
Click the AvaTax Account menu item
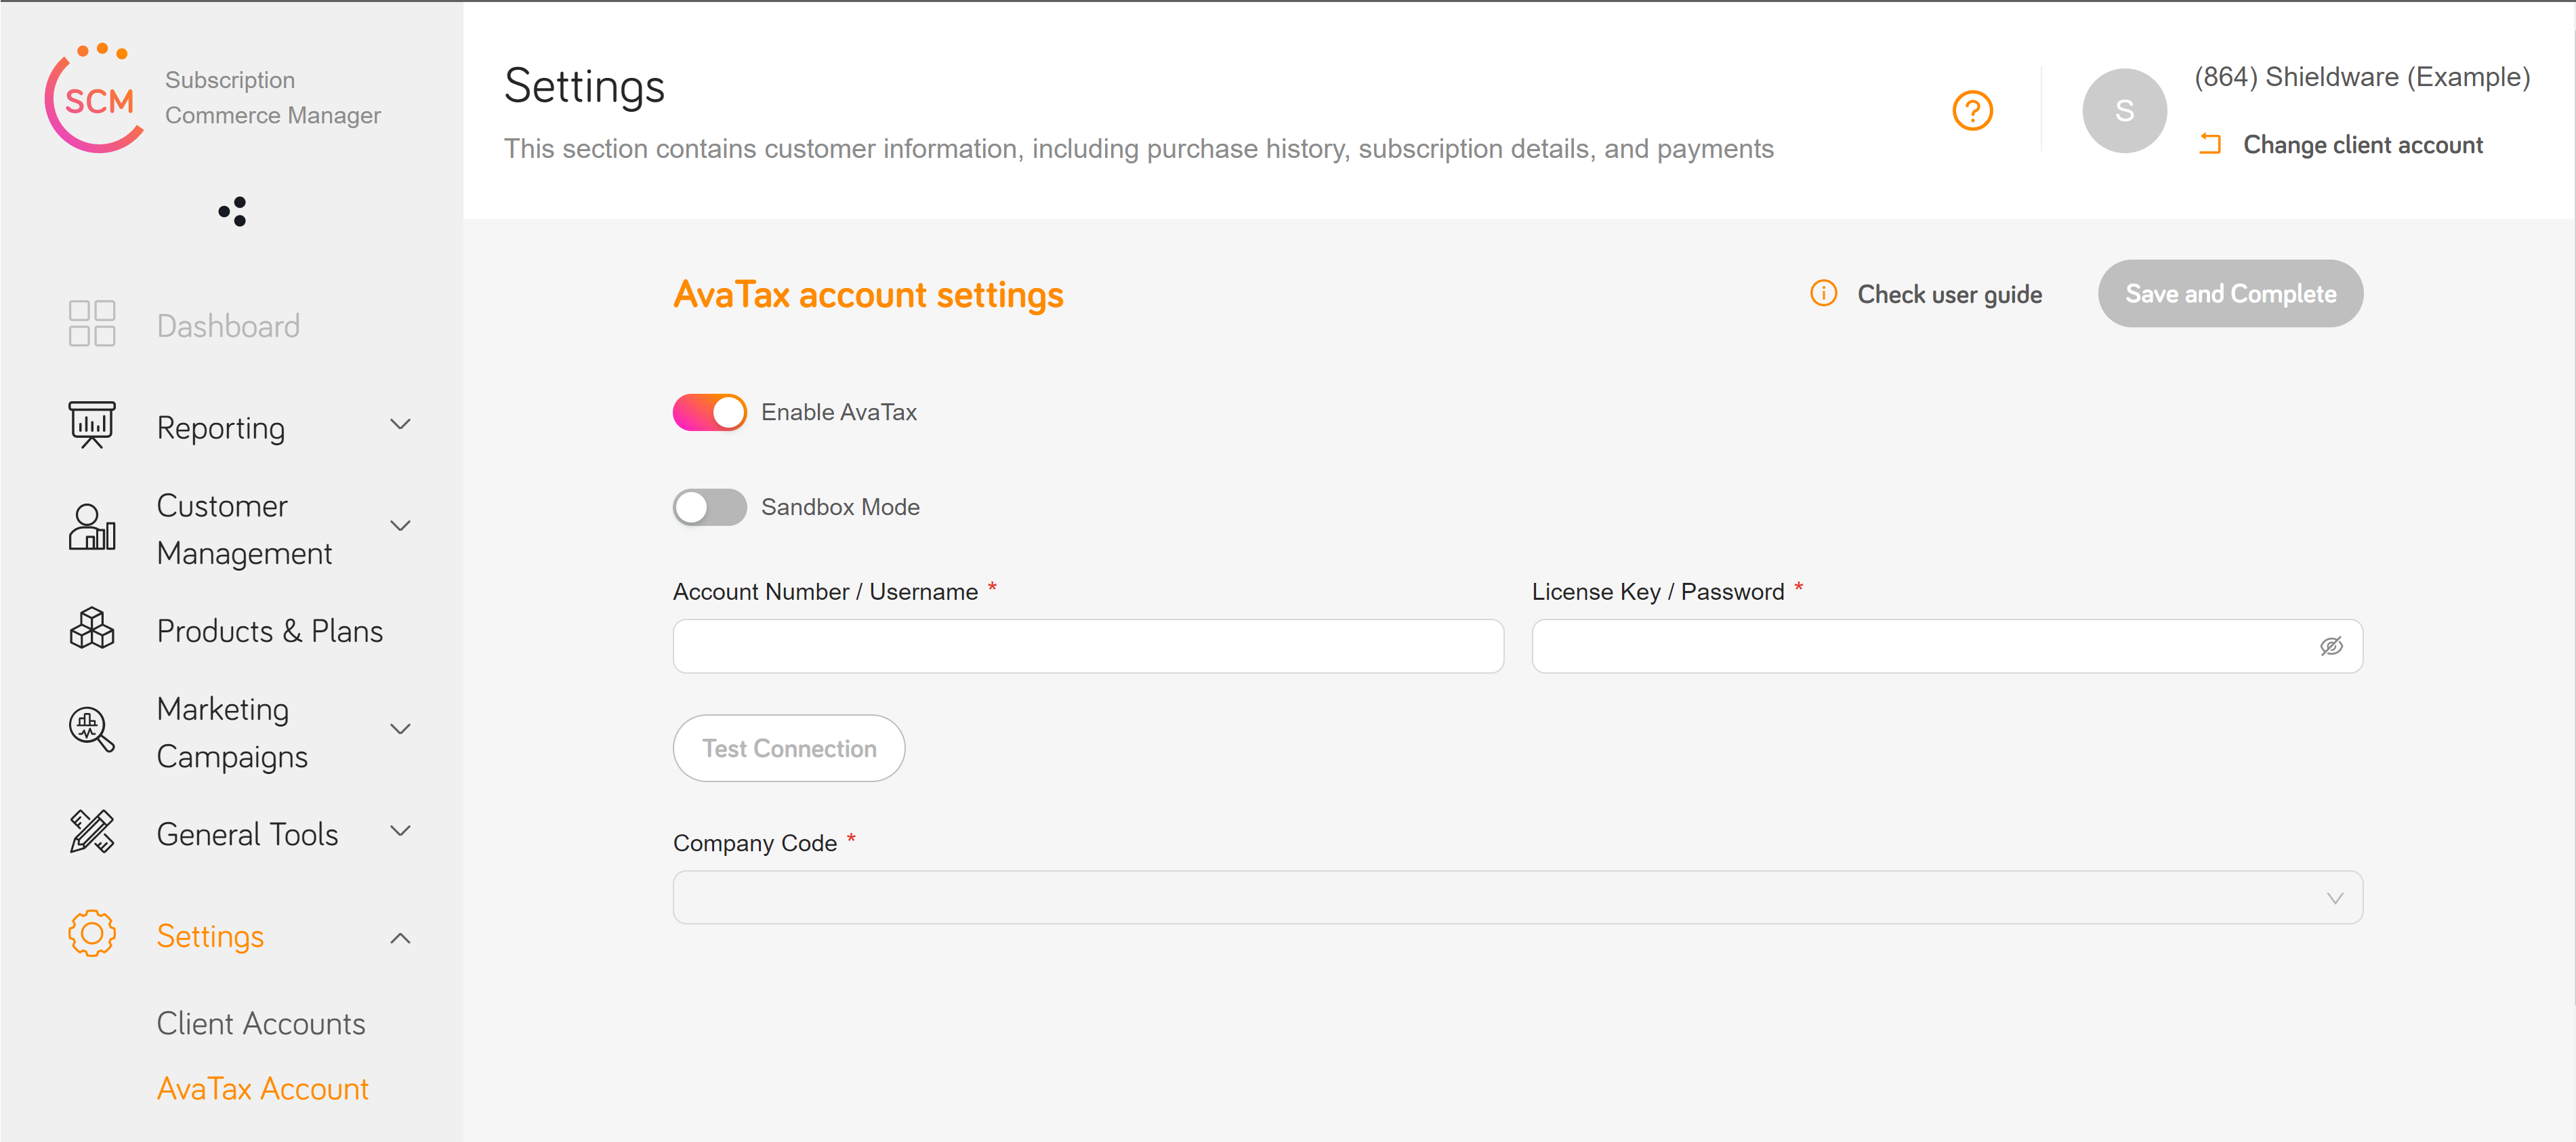point(263,1088)
